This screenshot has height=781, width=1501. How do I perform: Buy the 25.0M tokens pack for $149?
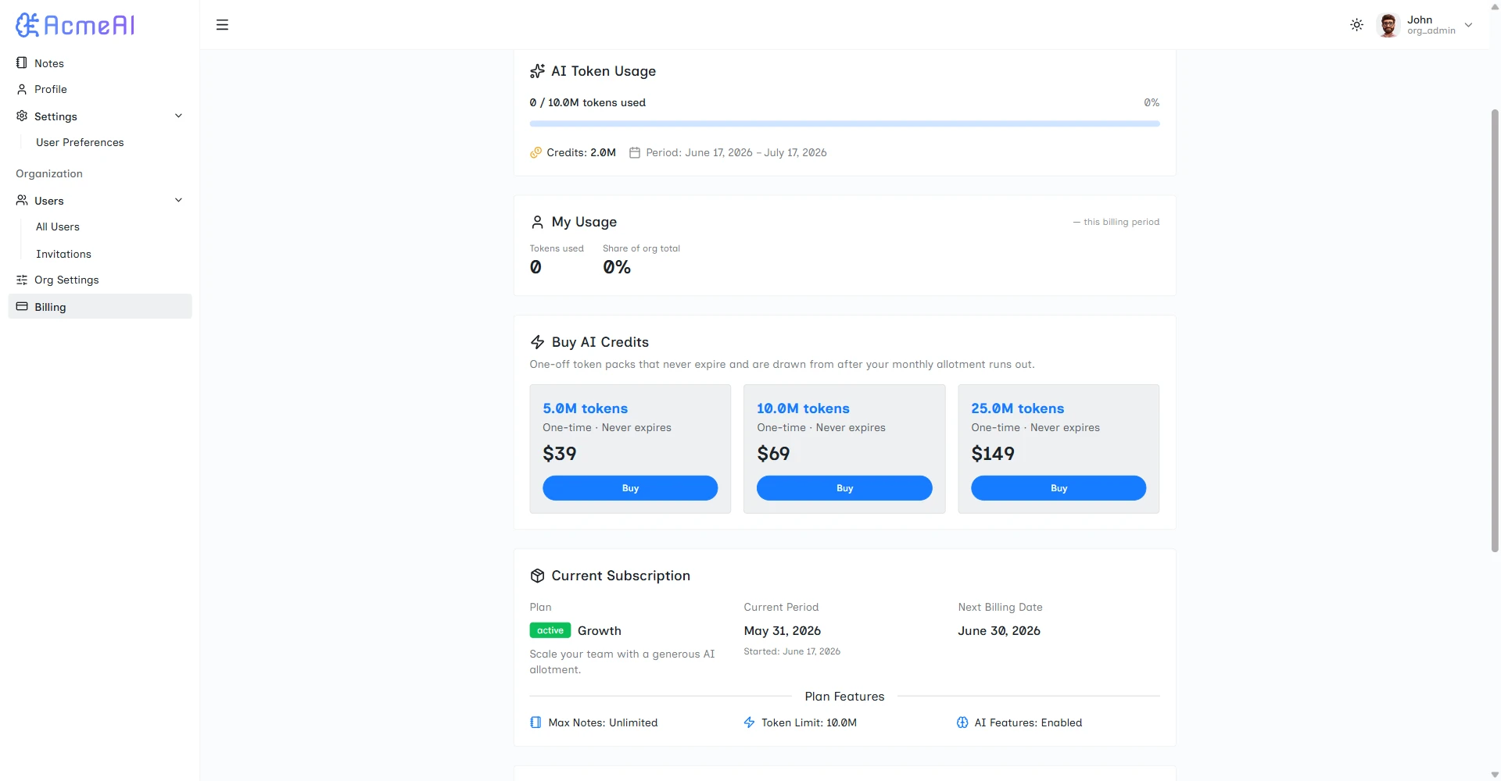pos(1059,488)
